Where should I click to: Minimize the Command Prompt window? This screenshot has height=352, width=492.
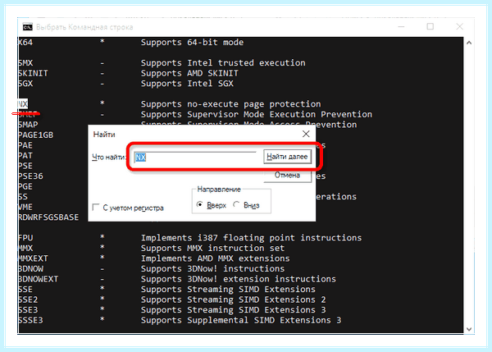tap(401, 27)
